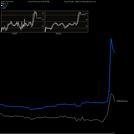Click the FAST stochastic chart thumbnail
Viewport: 134px width, 134px height.
coord(23,21)
